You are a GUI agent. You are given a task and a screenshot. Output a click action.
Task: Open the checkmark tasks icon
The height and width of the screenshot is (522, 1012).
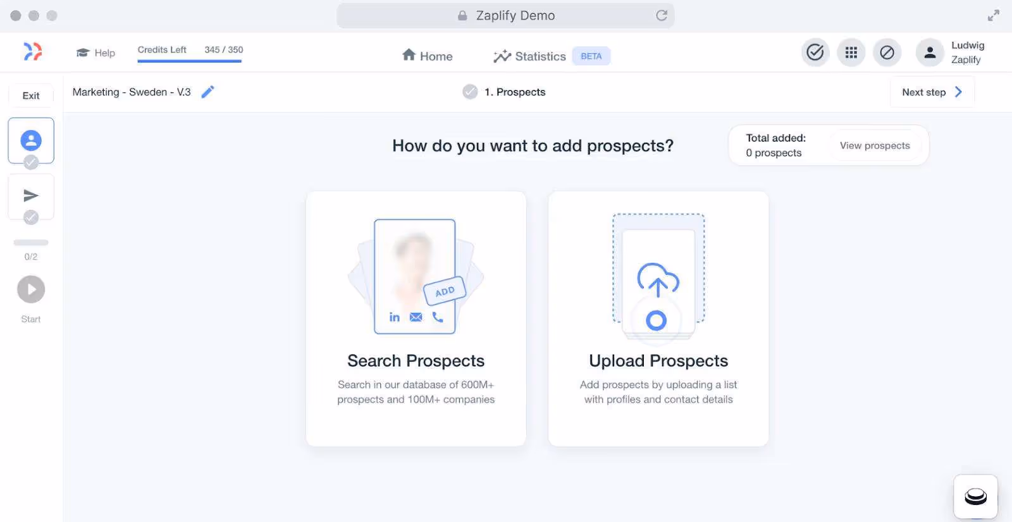(x=815, y=52)
